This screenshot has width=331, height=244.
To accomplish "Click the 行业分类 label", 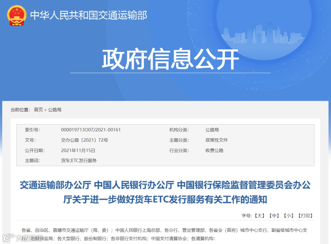I will click(x=179, y=151).
